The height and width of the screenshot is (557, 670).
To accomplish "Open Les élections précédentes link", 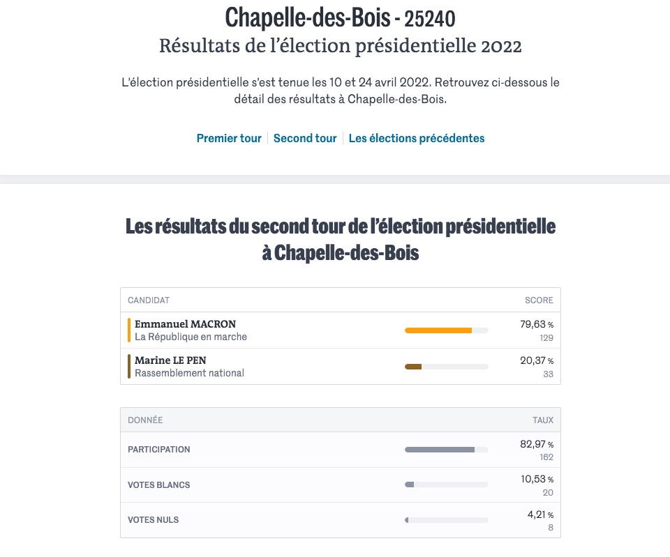I will (x=417, y=138).
